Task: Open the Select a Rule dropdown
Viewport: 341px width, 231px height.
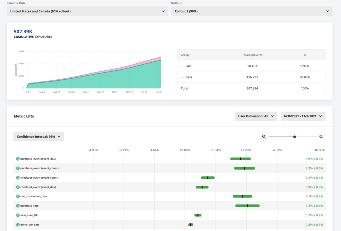Action: pyautogui.click(x=87, y=11)
